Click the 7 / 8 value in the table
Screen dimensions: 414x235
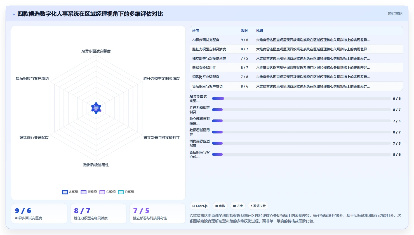(x=244, y=77)
